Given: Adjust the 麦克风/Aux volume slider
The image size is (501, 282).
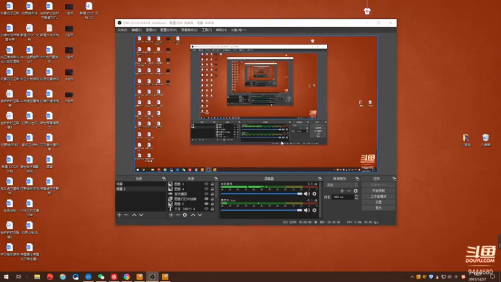Looking at the screenshot, I should [x=261, y=210].
